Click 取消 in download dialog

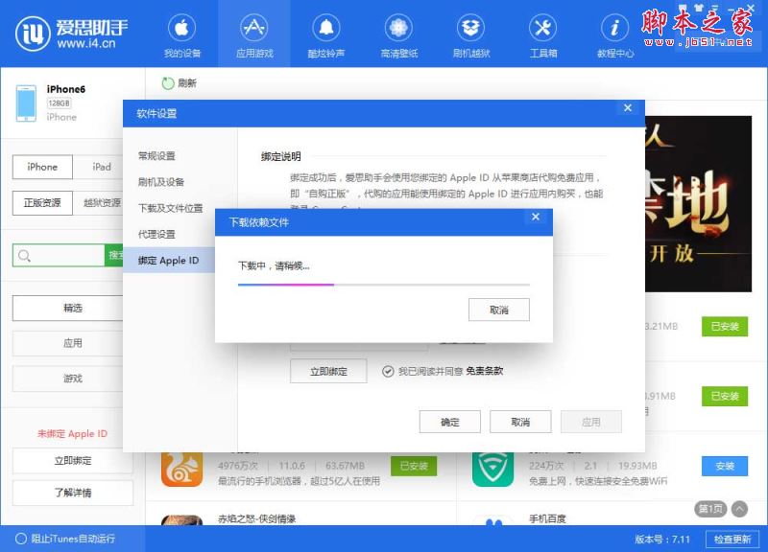(x=498, y=310)
